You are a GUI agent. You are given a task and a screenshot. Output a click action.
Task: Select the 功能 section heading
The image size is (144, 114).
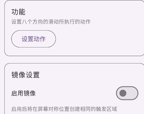[18, 12]
